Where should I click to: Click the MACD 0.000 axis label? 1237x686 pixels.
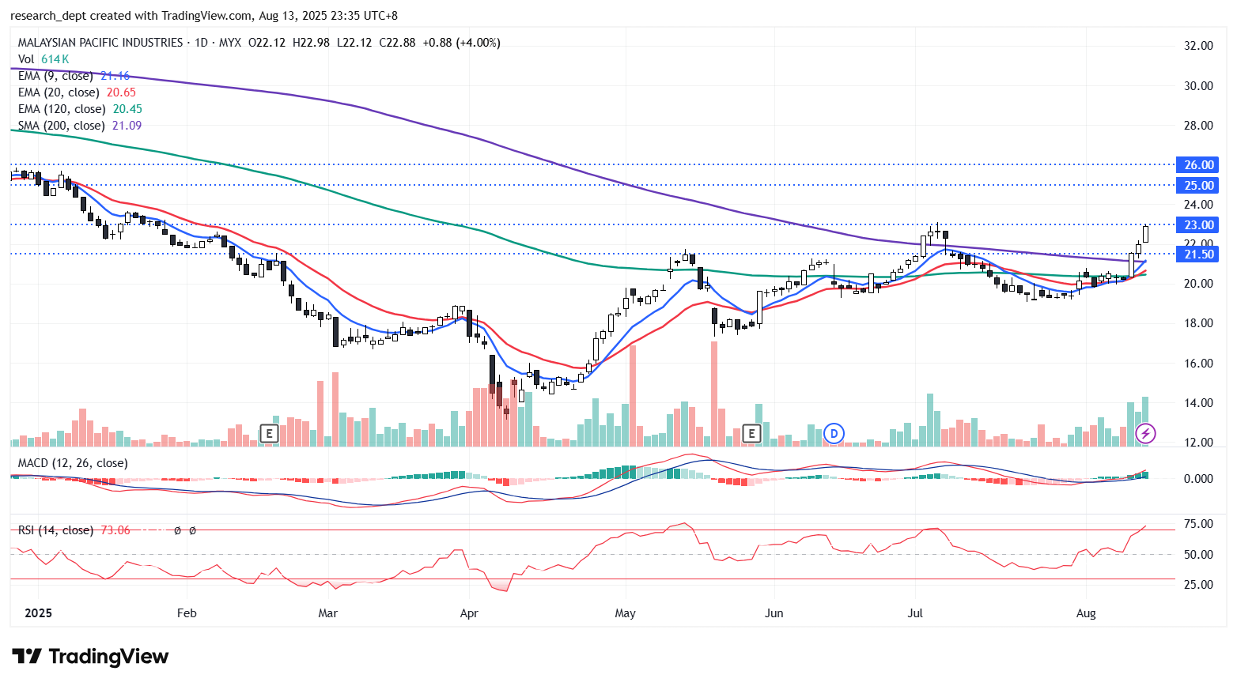tap(1198, 479)
